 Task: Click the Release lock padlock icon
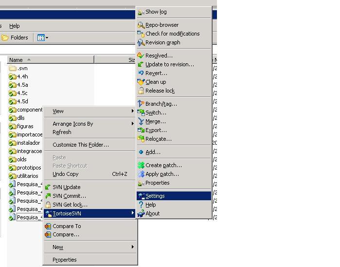click(141, 91)
